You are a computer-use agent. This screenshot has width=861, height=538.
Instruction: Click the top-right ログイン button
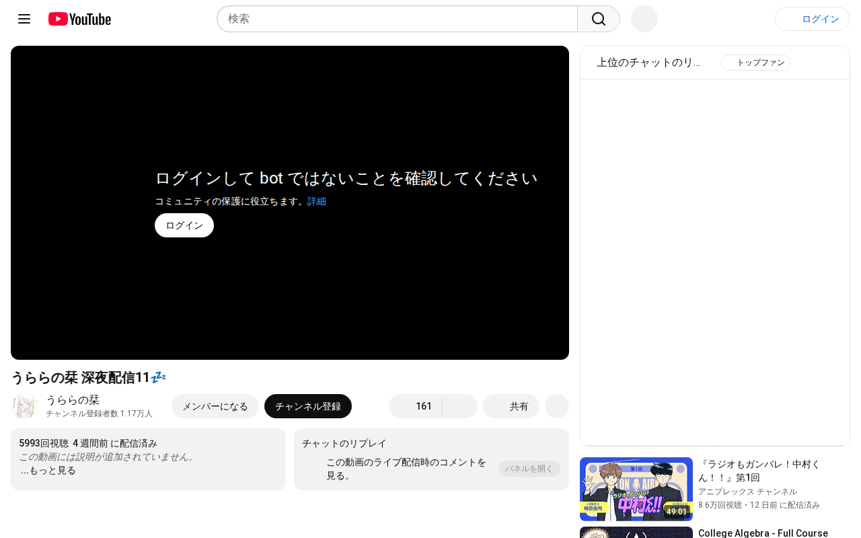click(813, 19)
